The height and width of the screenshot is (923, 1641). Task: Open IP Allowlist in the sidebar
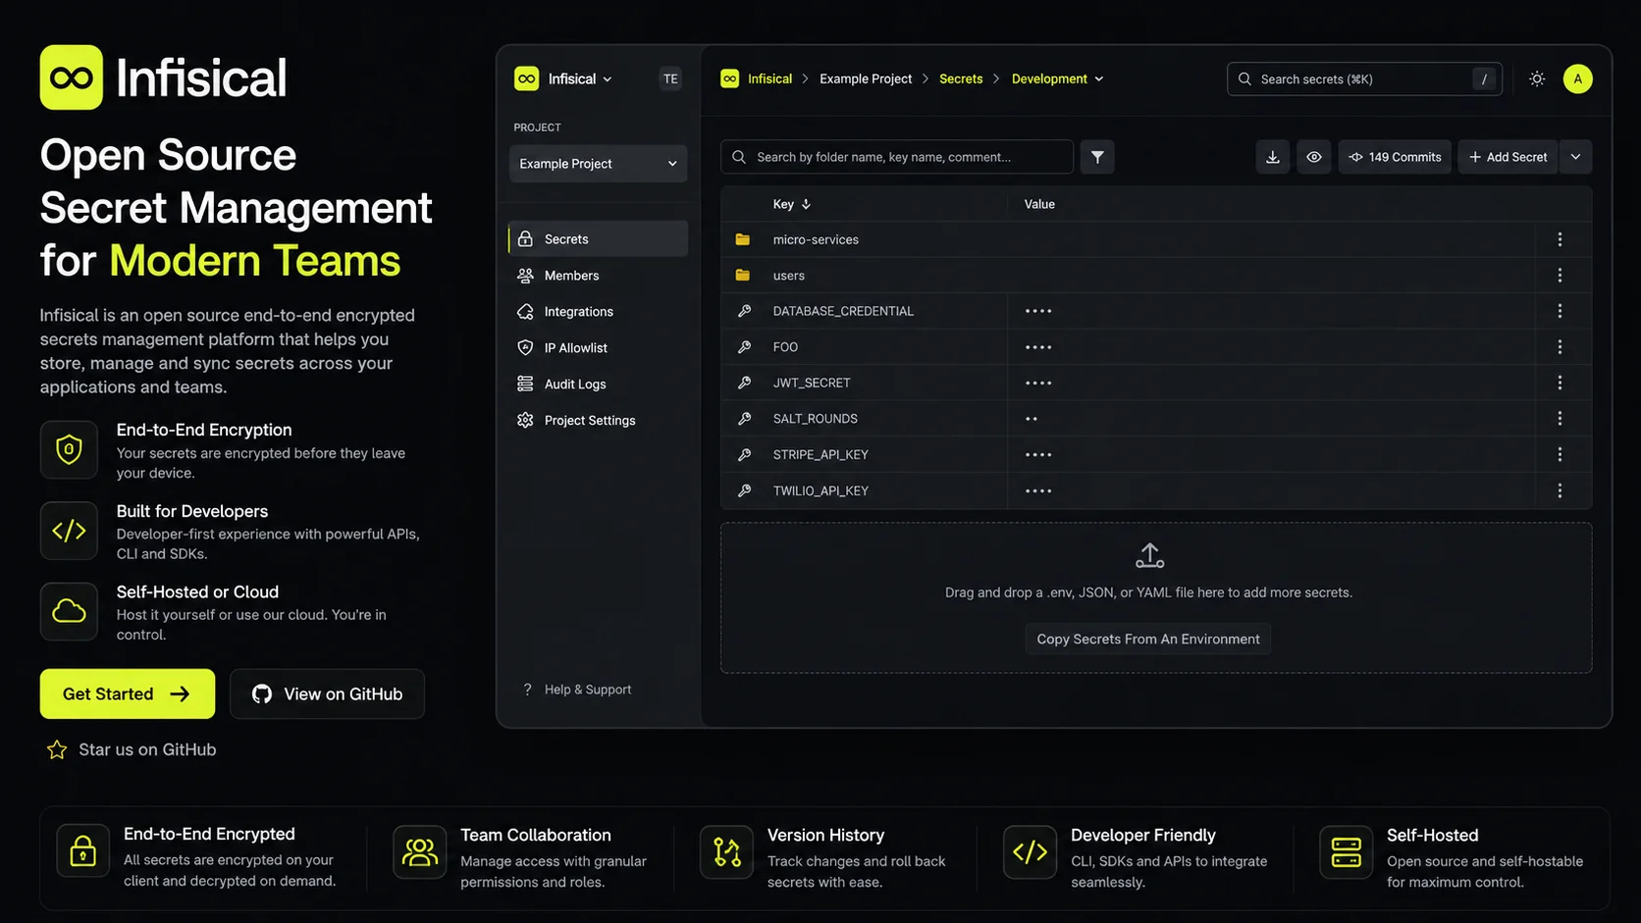pos(598,348)
